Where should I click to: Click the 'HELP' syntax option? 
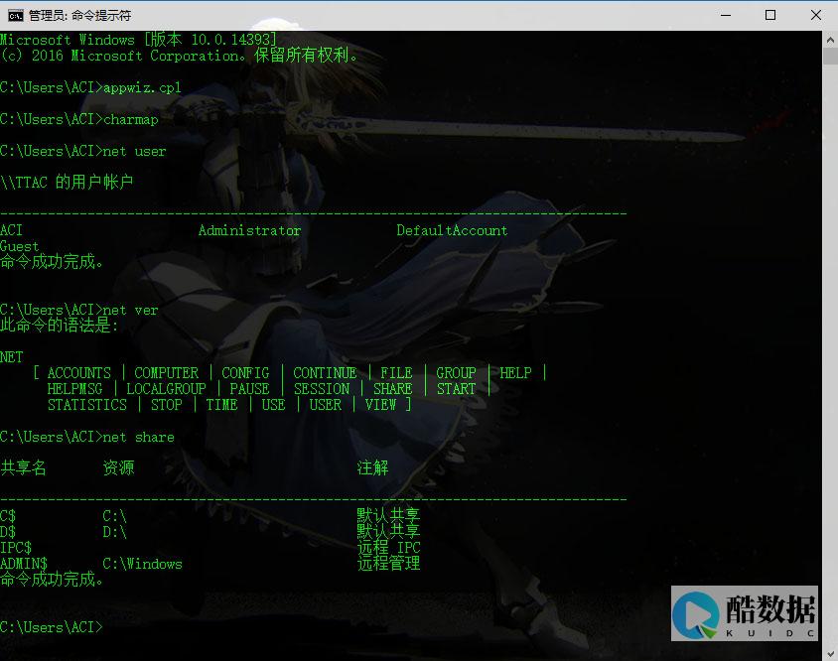coord(515,373)
